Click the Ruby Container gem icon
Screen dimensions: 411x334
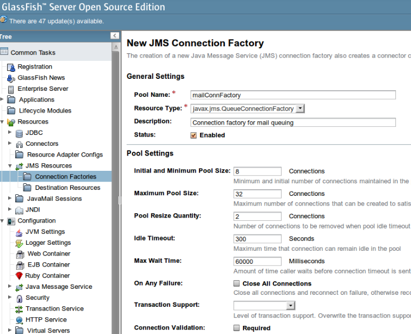point(19,276)
